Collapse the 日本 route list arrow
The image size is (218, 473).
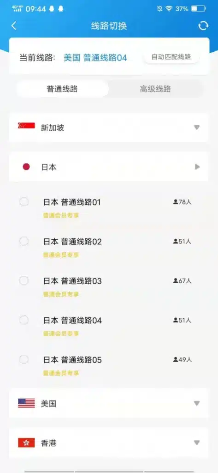click(x=197, y=166)
